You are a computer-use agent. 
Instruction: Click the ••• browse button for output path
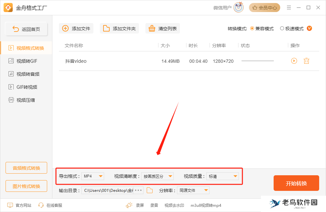click(x=138, y=190)
